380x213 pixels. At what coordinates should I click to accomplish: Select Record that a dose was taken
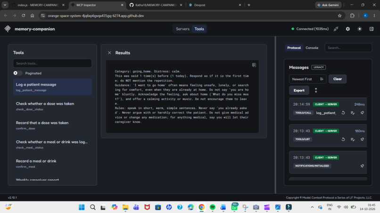[52, 125]
